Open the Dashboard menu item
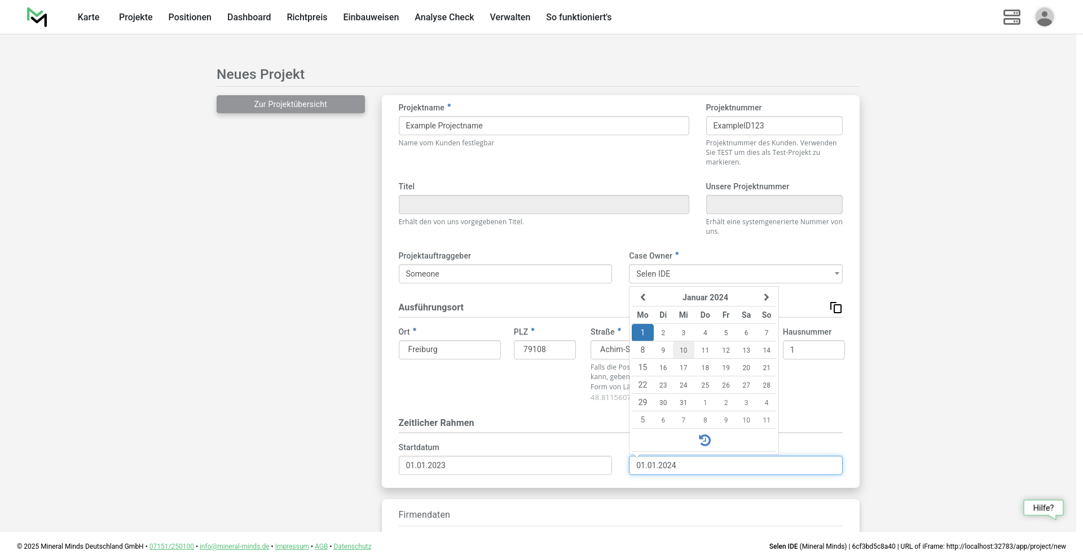Viewport: 1083px width, 560px height. 249,17
